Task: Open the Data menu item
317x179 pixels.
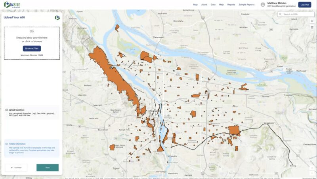Action: [x=213, y=5]
